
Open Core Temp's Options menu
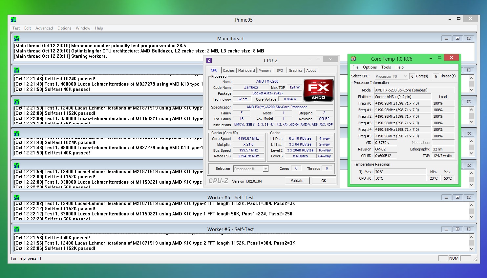click(370, 67)
